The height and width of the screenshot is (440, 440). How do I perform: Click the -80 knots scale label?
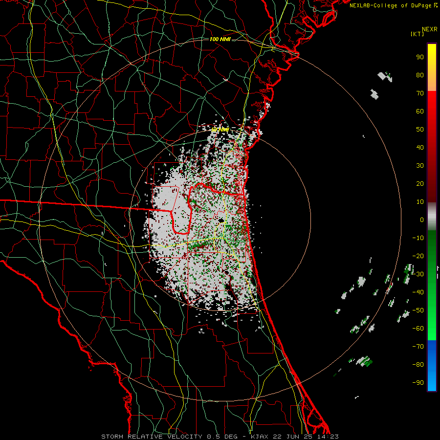pyautogui.click(x=418, y=365)
